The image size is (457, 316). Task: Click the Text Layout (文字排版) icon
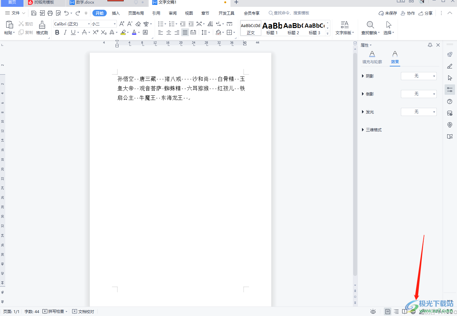pyautogui.click(x=345, y=25)
